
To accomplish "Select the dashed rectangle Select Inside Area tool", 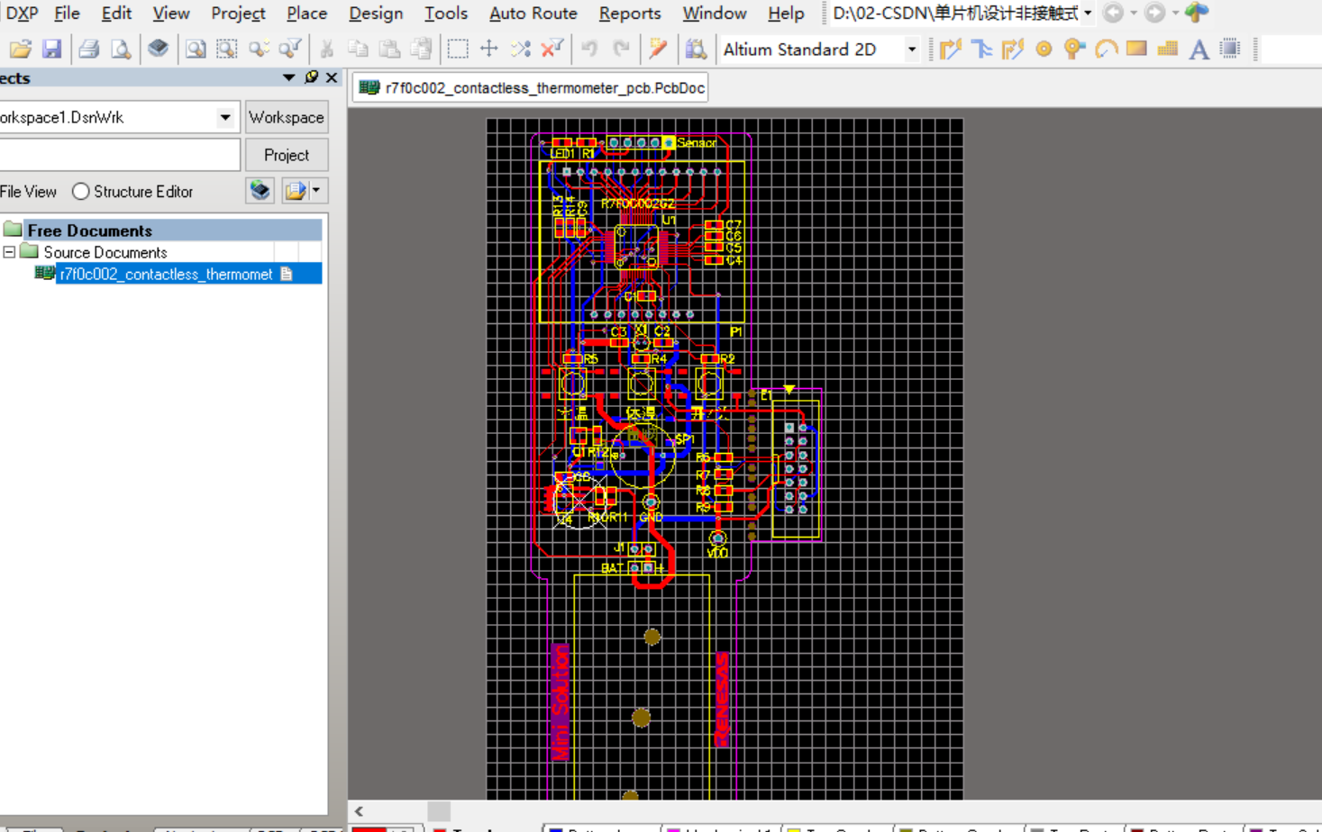I will click(x=458, y=49).
